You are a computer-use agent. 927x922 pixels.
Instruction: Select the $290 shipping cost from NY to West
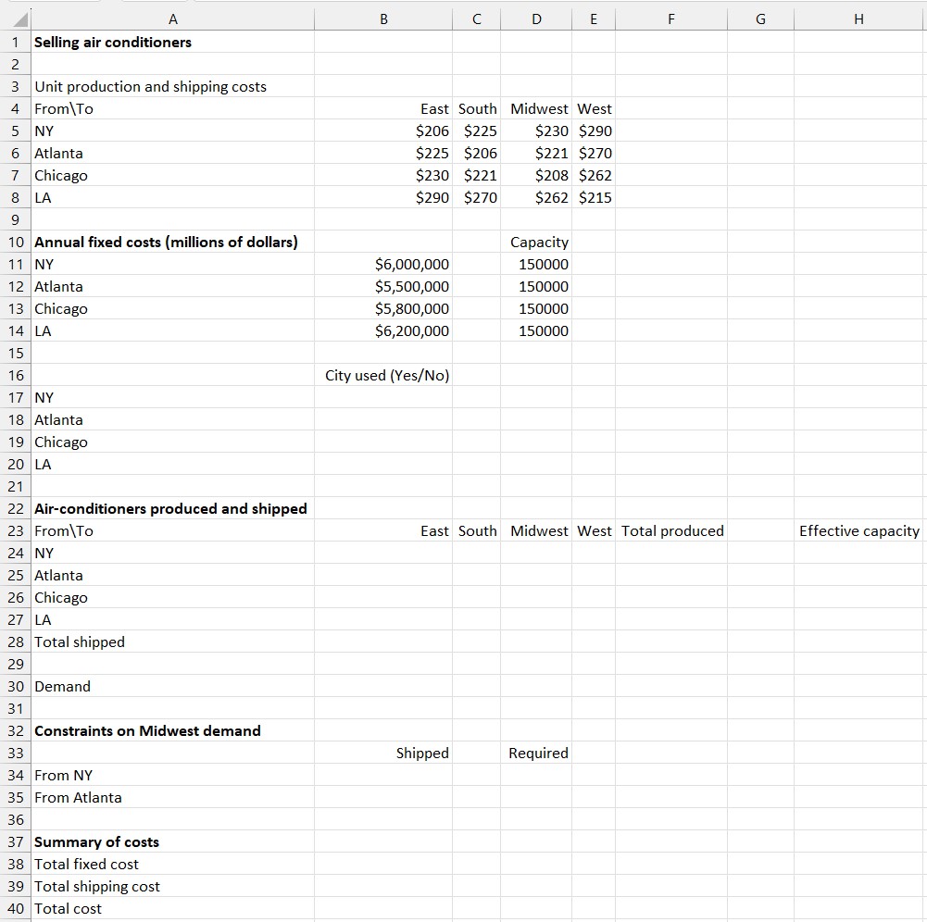(x=595, y=131)
